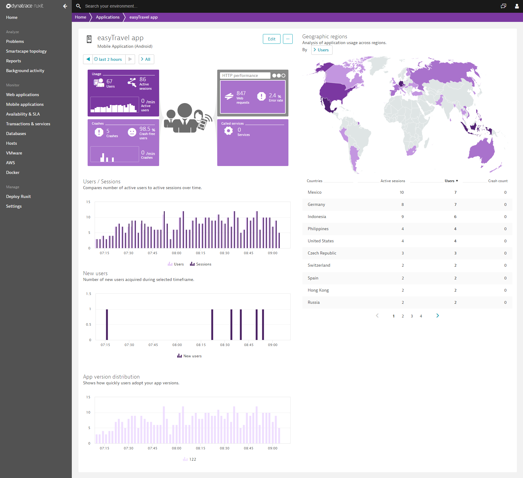523x478 pixels.
Task: Click the Active sessions share icon
Action: click(x=132, y=82)
